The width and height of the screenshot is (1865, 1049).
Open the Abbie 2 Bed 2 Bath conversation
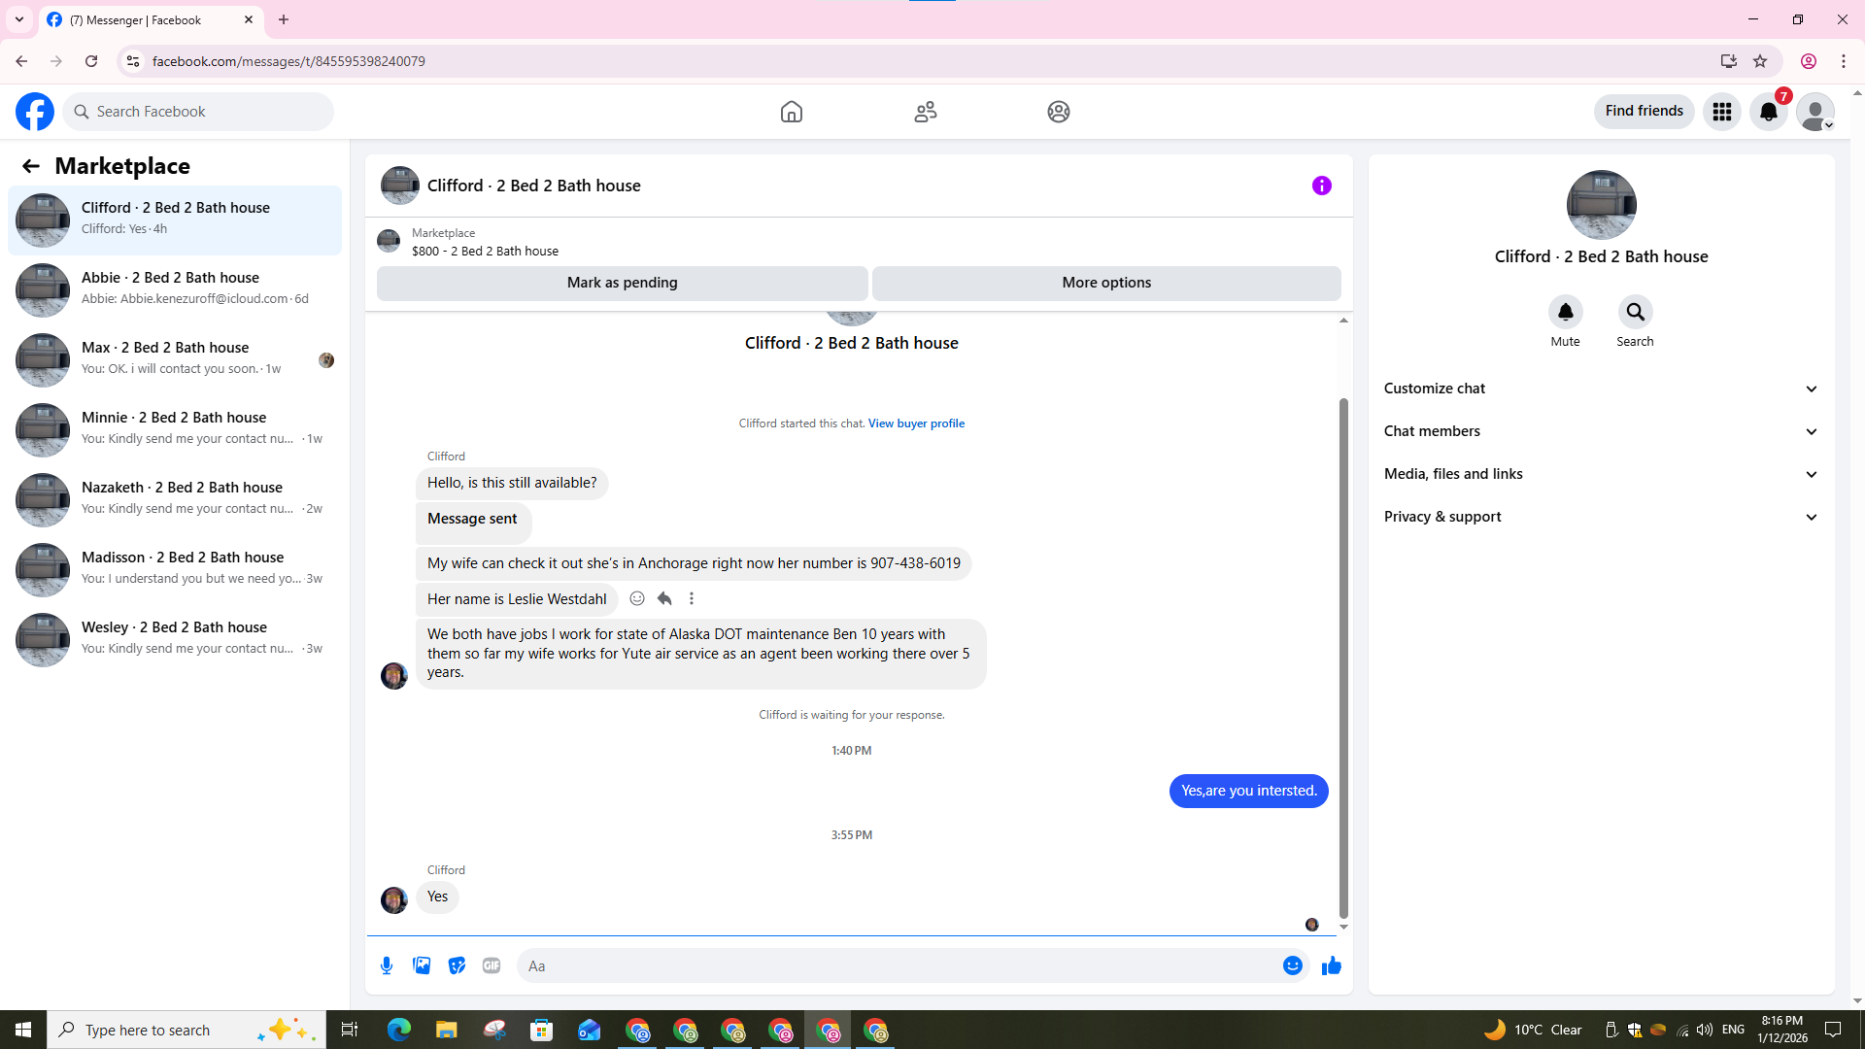click(175, 288)
